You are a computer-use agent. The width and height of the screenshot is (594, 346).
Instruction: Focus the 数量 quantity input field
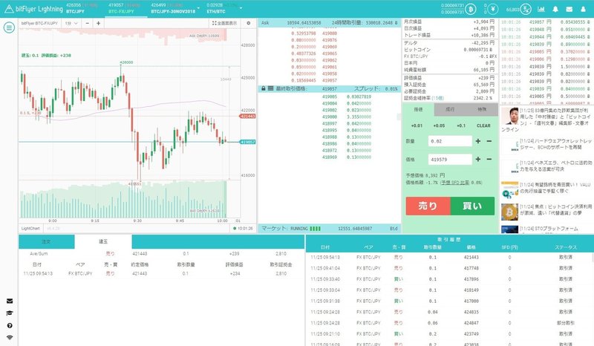point(450,141)
